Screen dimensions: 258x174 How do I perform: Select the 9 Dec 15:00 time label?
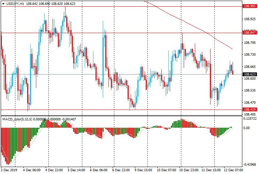tap(142, 171)
